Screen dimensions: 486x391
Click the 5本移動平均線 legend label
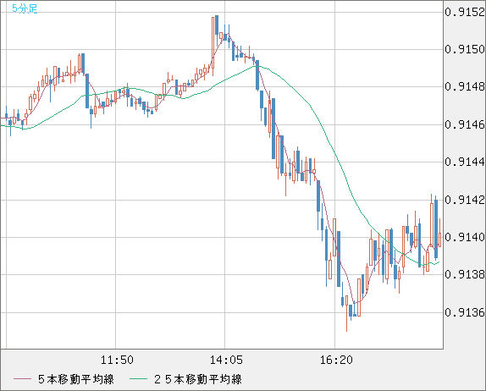tap(76, 379)
